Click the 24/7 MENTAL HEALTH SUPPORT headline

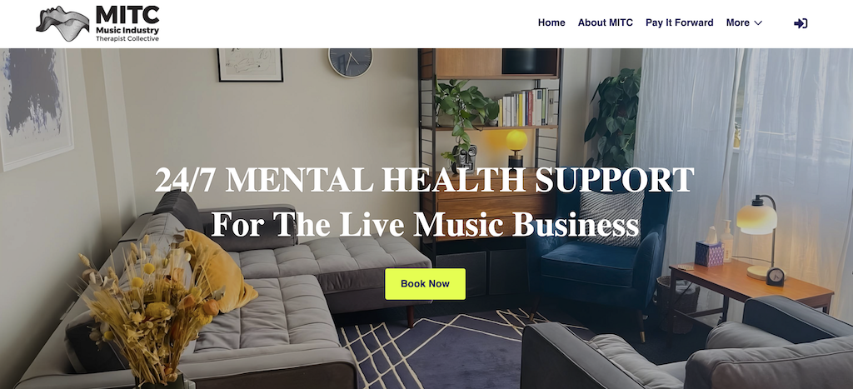pos(424,180)
